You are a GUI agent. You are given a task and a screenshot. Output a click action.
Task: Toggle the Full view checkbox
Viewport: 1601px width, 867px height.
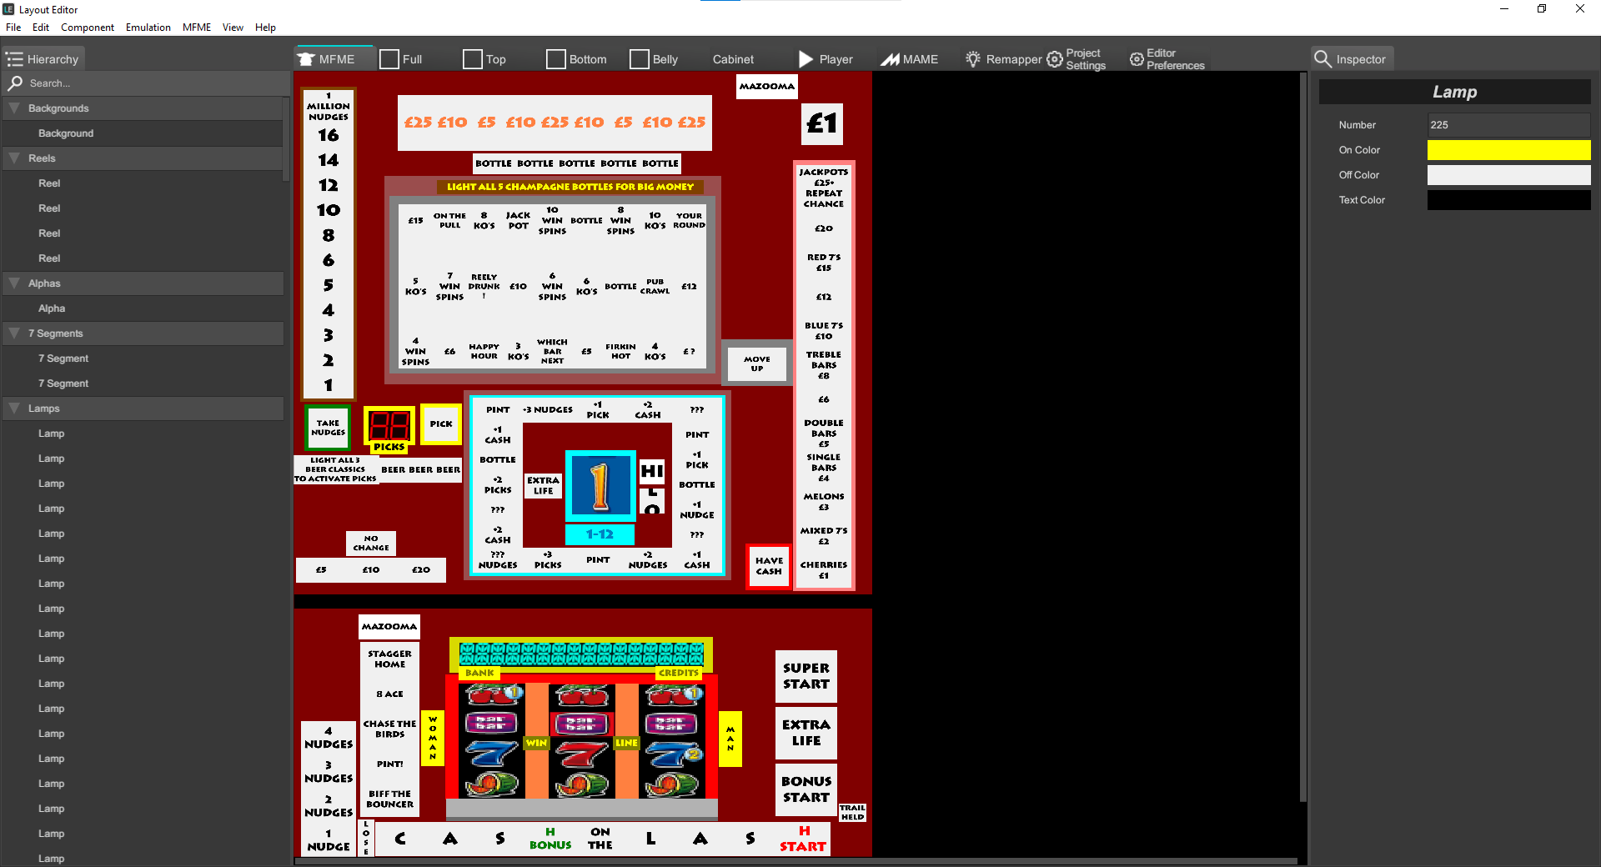click(389, 59)
